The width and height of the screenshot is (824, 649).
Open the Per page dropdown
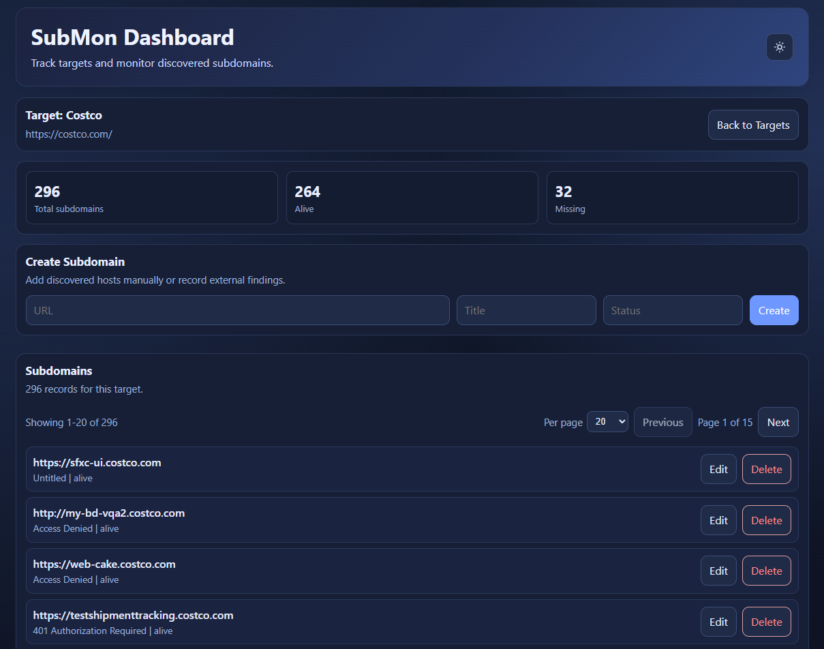[x=607, y=422]
